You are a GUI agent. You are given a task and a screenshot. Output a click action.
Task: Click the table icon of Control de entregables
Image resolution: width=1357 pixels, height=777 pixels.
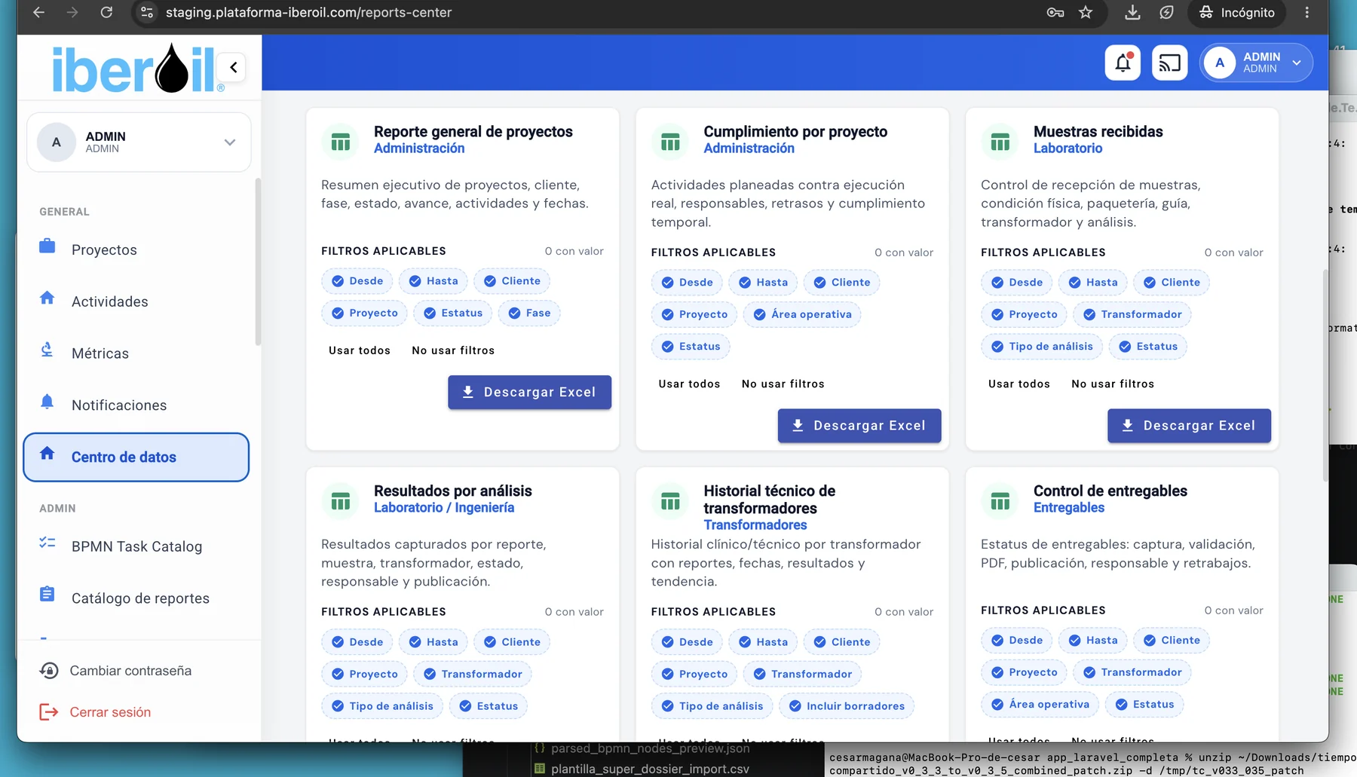click(1000, 501)
